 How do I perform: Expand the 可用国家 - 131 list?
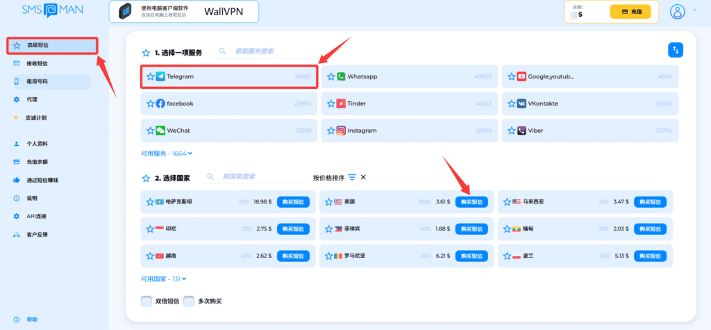(x=164, y=279)
